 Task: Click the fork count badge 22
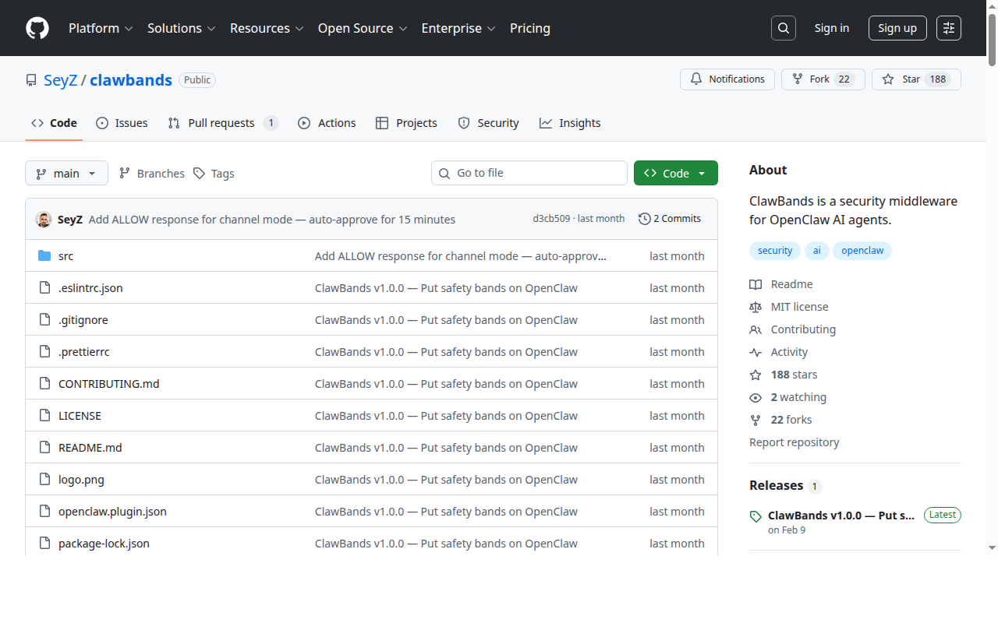pyautogui.click(x=844, y=79)
